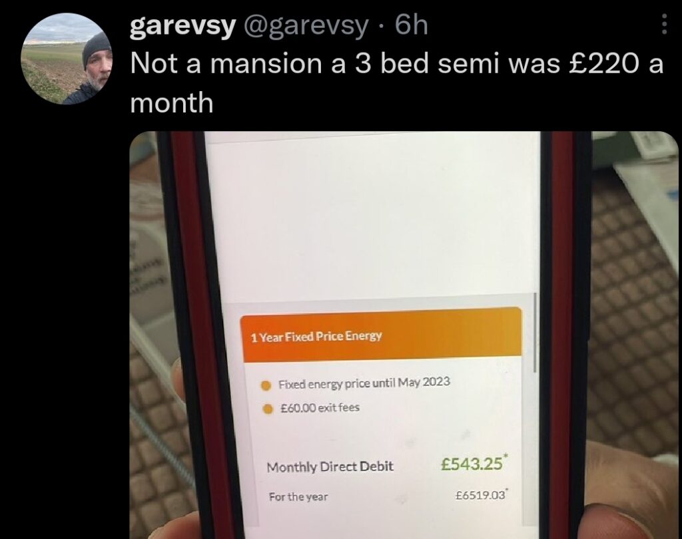Click the £543.25 monthly amount
The width and height of the screenshot is (682, 539).
pyautogui.click(x=473, y=463)
